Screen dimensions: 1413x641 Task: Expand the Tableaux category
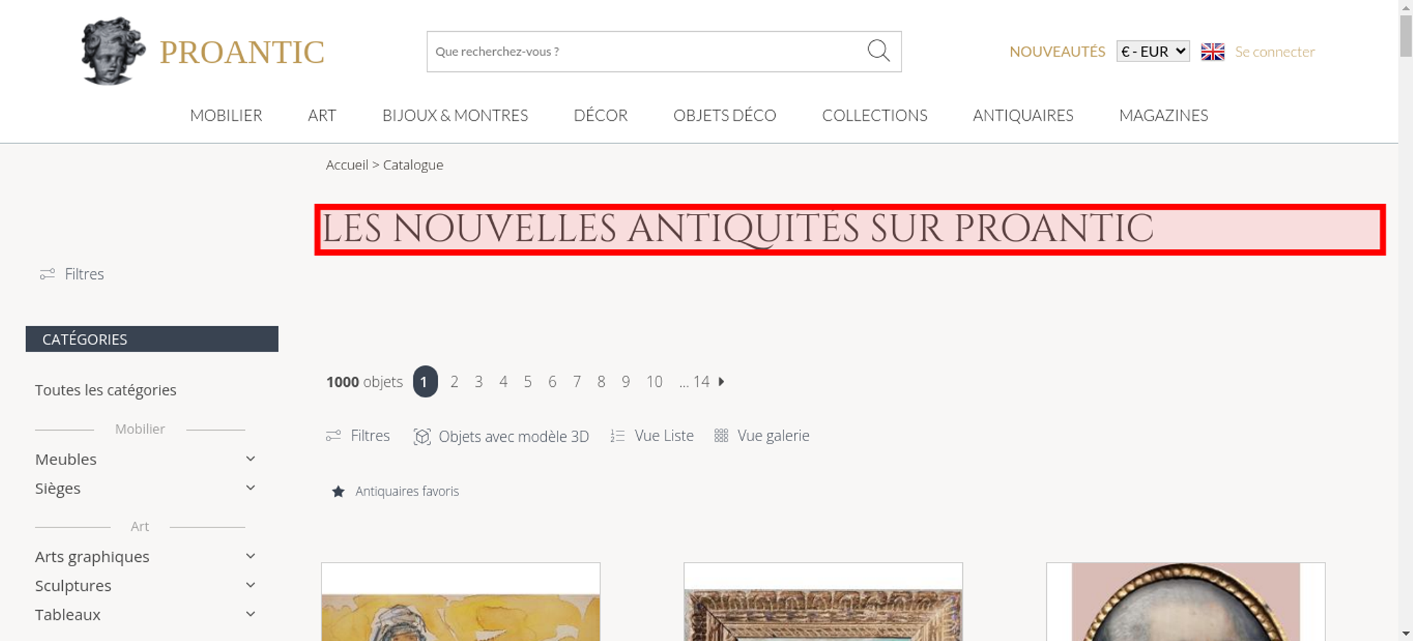[250, 614]
